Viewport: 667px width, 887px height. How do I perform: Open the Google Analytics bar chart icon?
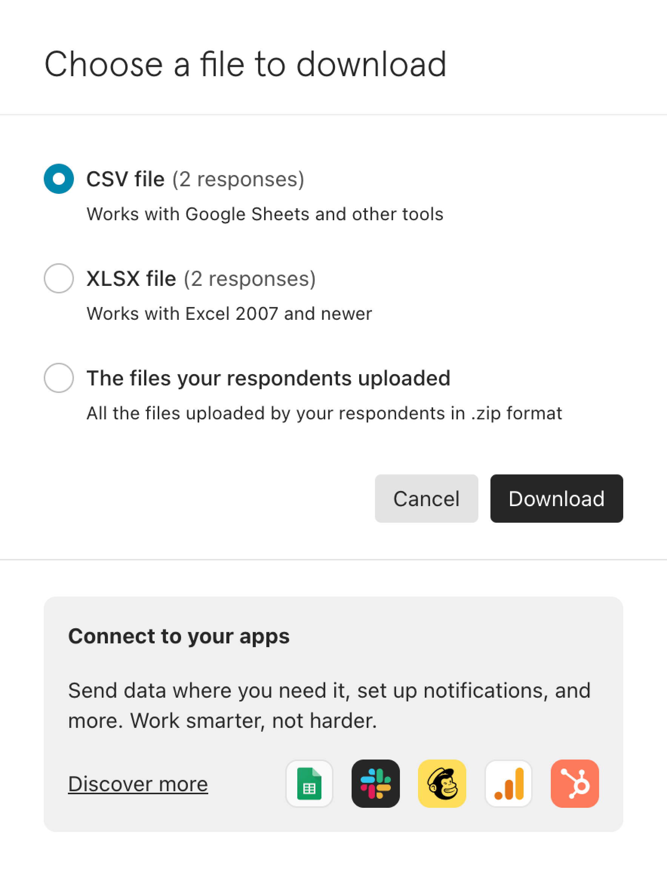(x=508, y=784)
